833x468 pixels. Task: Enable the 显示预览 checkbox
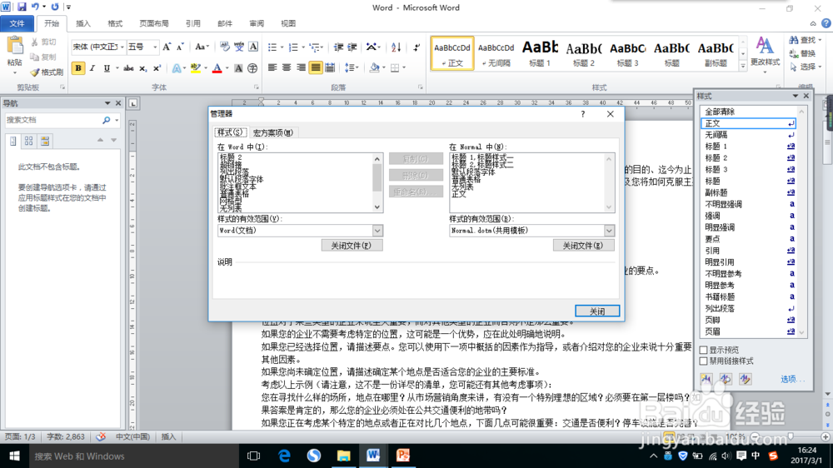[703, 350]
